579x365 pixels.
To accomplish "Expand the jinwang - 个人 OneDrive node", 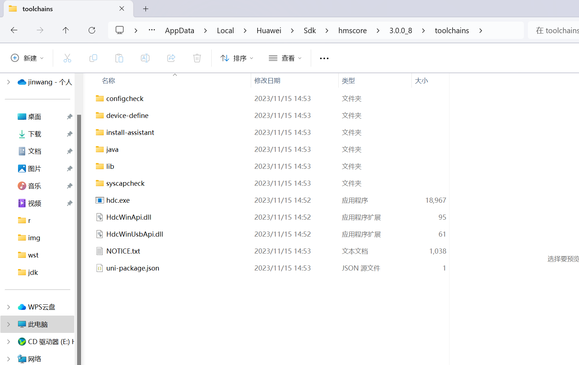I will (9, 82).
